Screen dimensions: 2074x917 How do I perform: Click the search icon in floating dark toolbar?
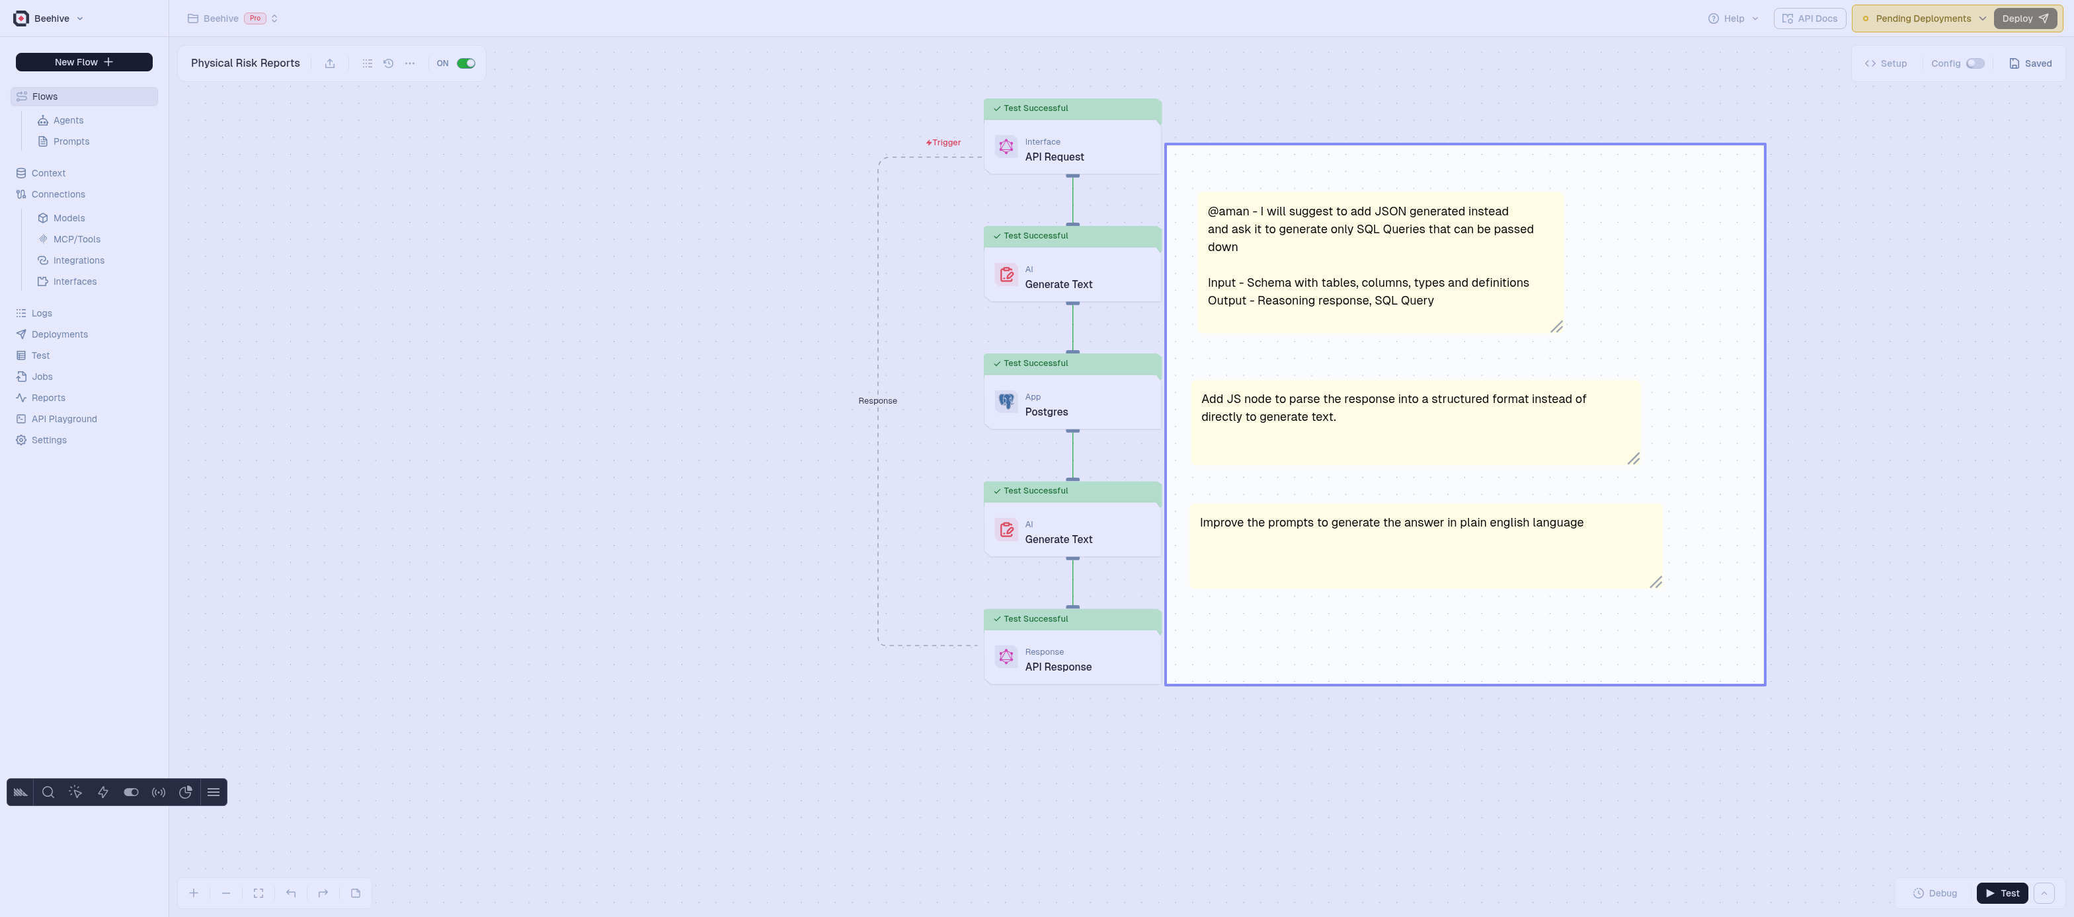48,792
